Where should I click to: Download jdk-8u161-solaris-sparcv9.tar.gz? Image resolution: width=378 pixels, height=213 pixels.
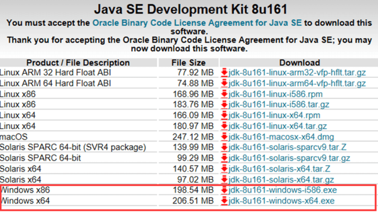point(289,158)
